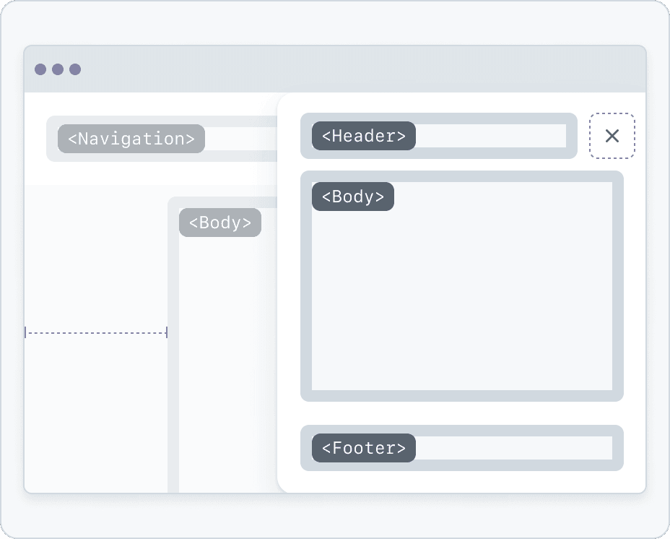
Task: Click the dashed horizontal measurement line
Action: pyautogui.click(x=96, y=332)
